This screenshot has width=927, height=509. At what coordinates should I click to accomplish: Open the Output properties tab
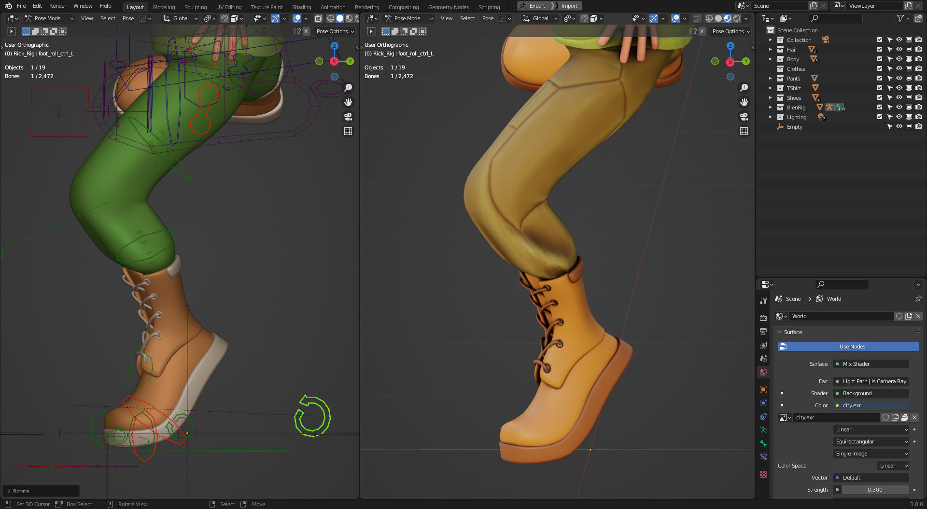763,332
